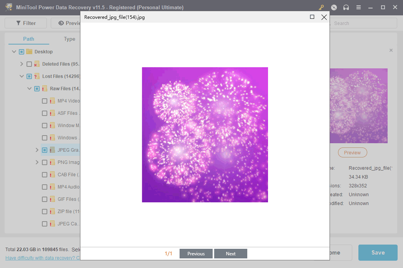Click the Filter funnel button
This screenshot has height=268, width=403.
(x=26, y=23)
